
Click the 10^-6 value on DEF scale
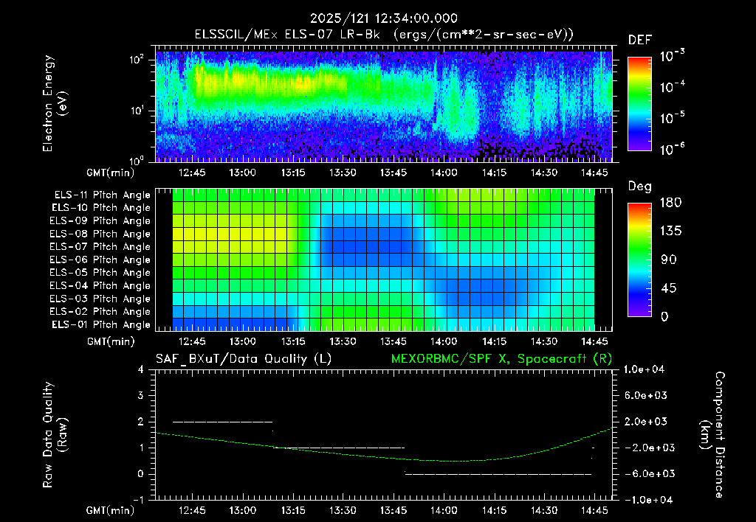click(672, 150)
